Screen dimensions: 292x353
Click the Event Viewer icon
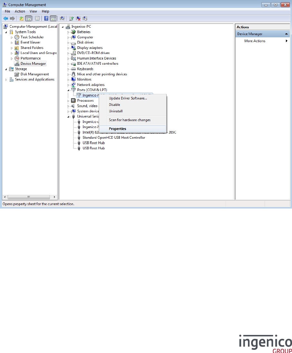(x=17, y=42)
